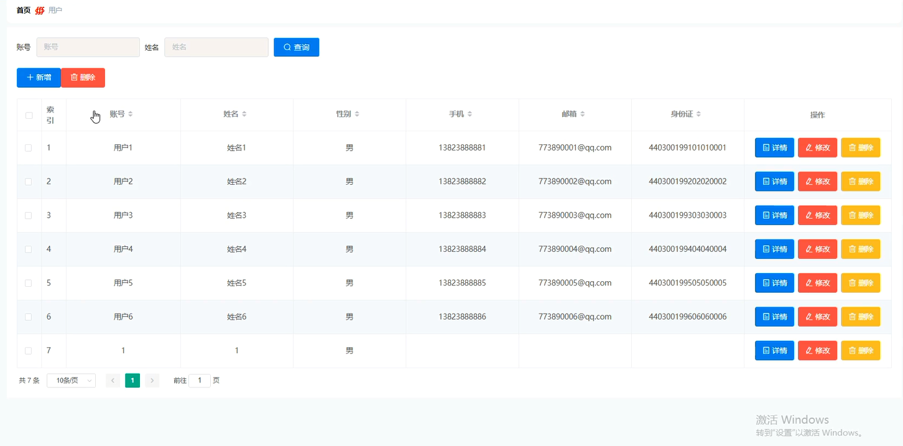Open 详情 for 用户6
Screen dimensions: 903x446
pos(775,317)
